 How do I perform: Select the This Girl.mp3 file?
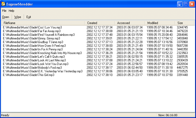point(28,75)
